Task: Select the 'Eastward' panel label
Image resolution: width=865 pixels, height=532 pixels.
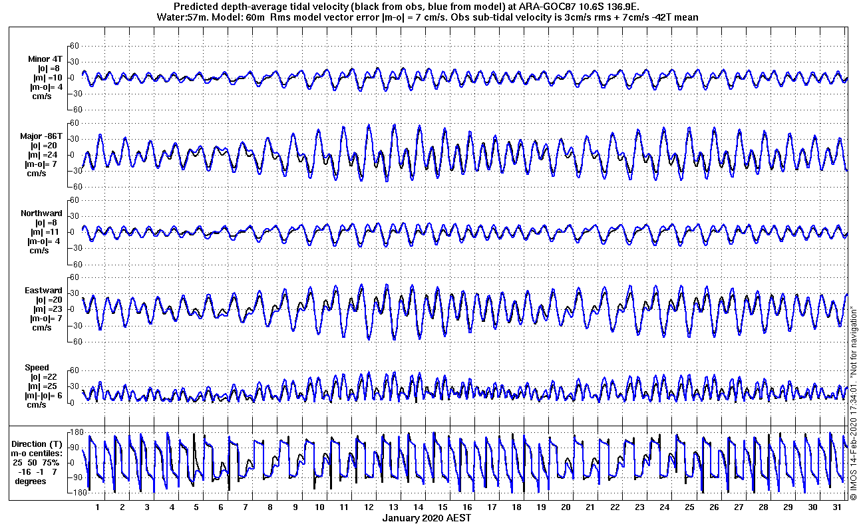Action: pyautogui.click(x=44, y=291)
